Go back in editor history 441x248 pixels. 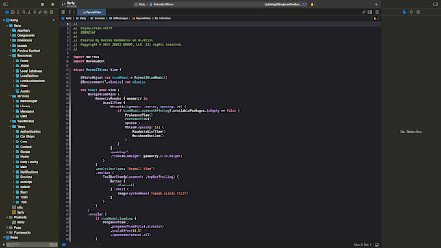tap(70, 12)
